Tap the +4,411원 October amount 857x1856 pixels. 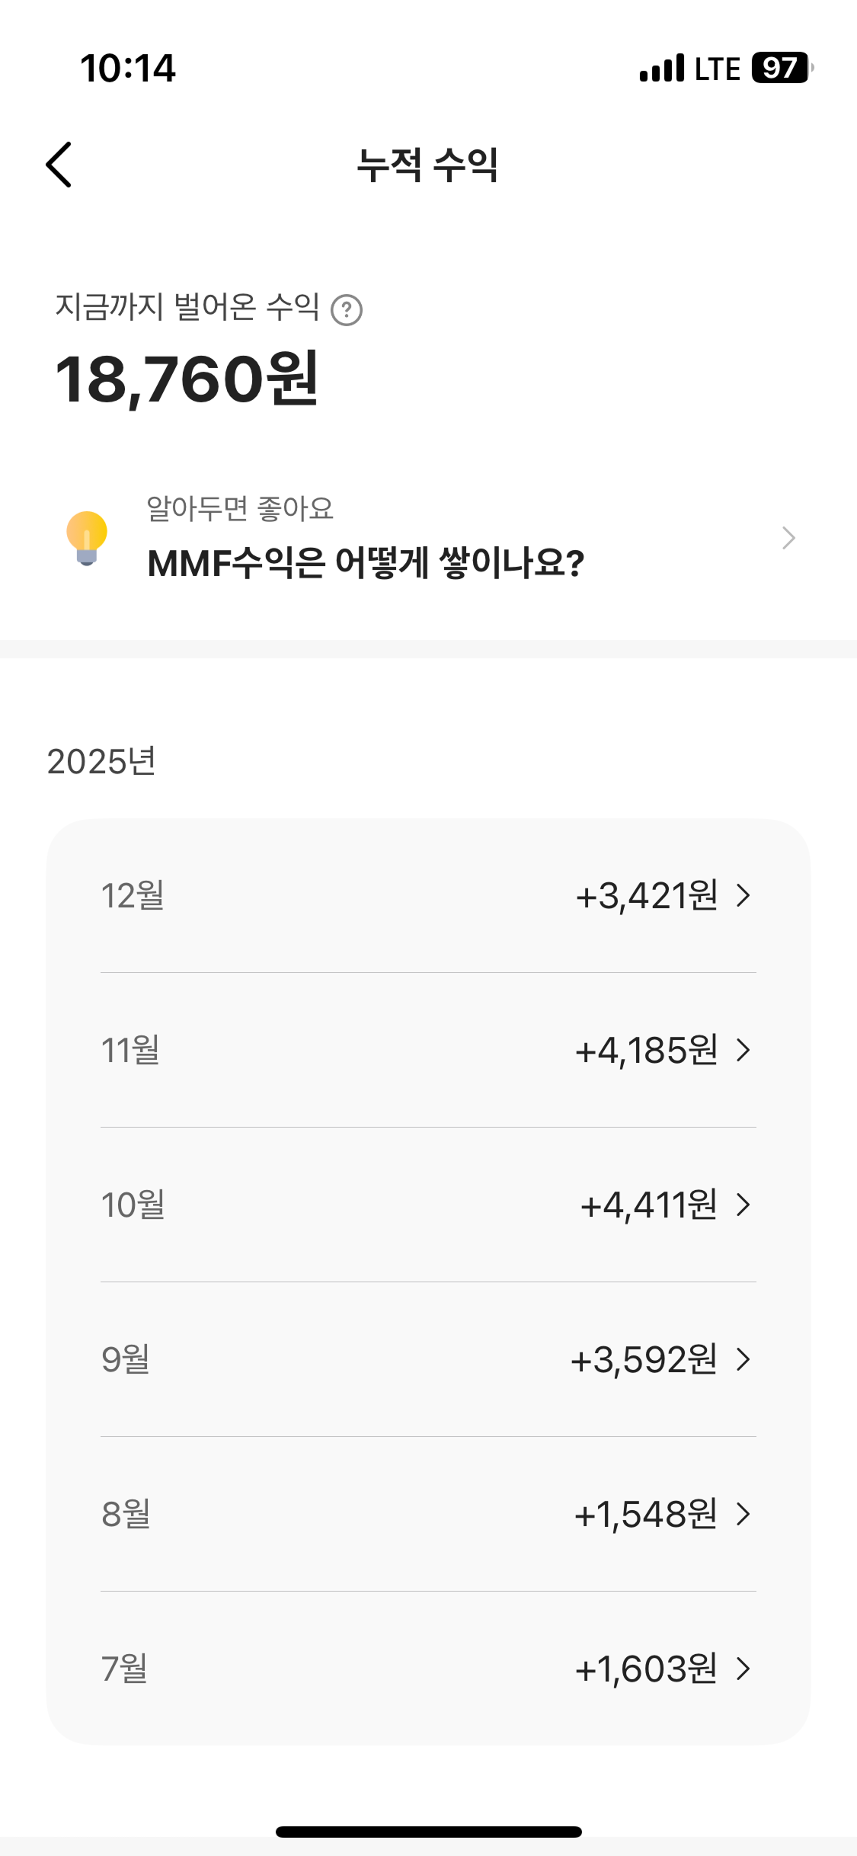point(648,1205)
